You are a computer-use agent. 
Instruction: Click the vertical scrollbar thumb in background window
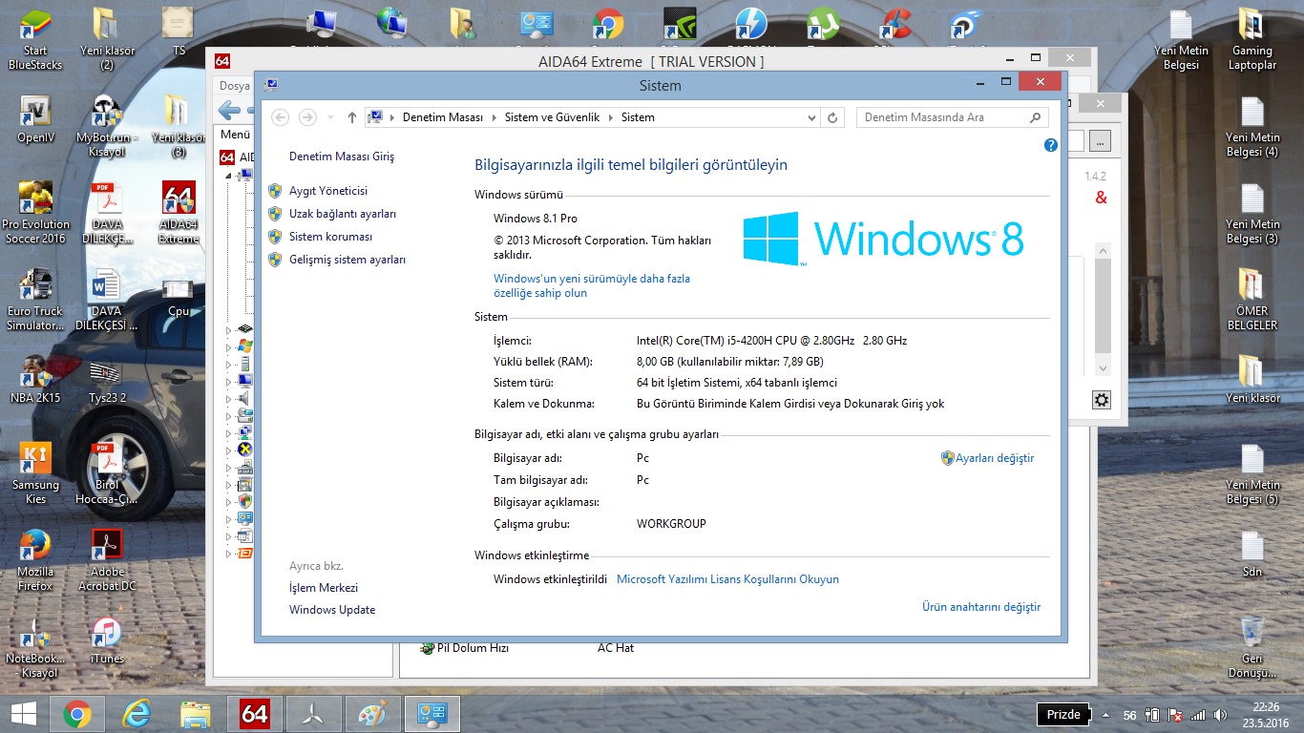point(1103,305)
